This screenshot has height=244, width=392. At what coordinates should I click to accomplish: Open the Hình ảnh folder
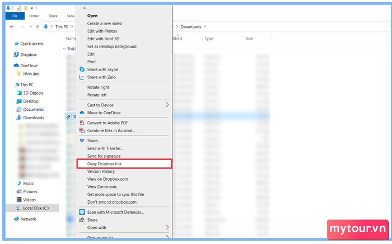click(31, 74)
